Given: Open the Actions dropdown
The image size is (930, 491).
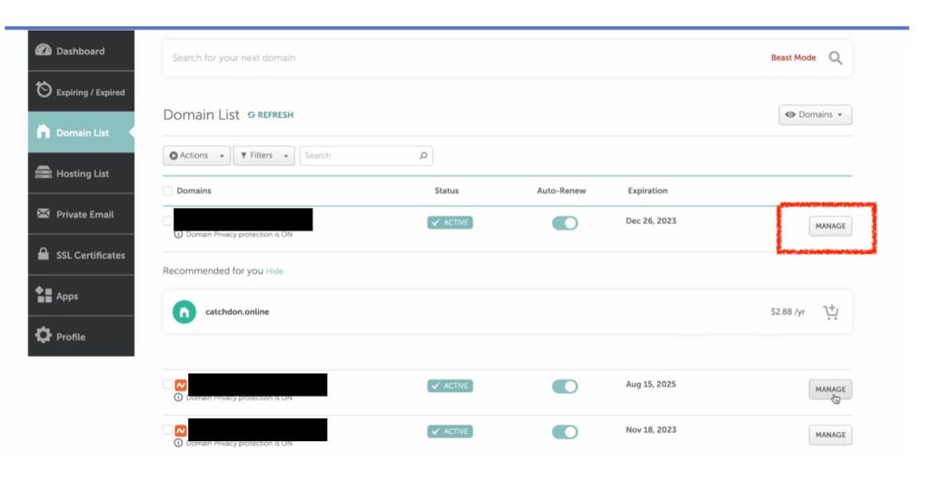Looking at the screenshot, I should click(196, 155).
